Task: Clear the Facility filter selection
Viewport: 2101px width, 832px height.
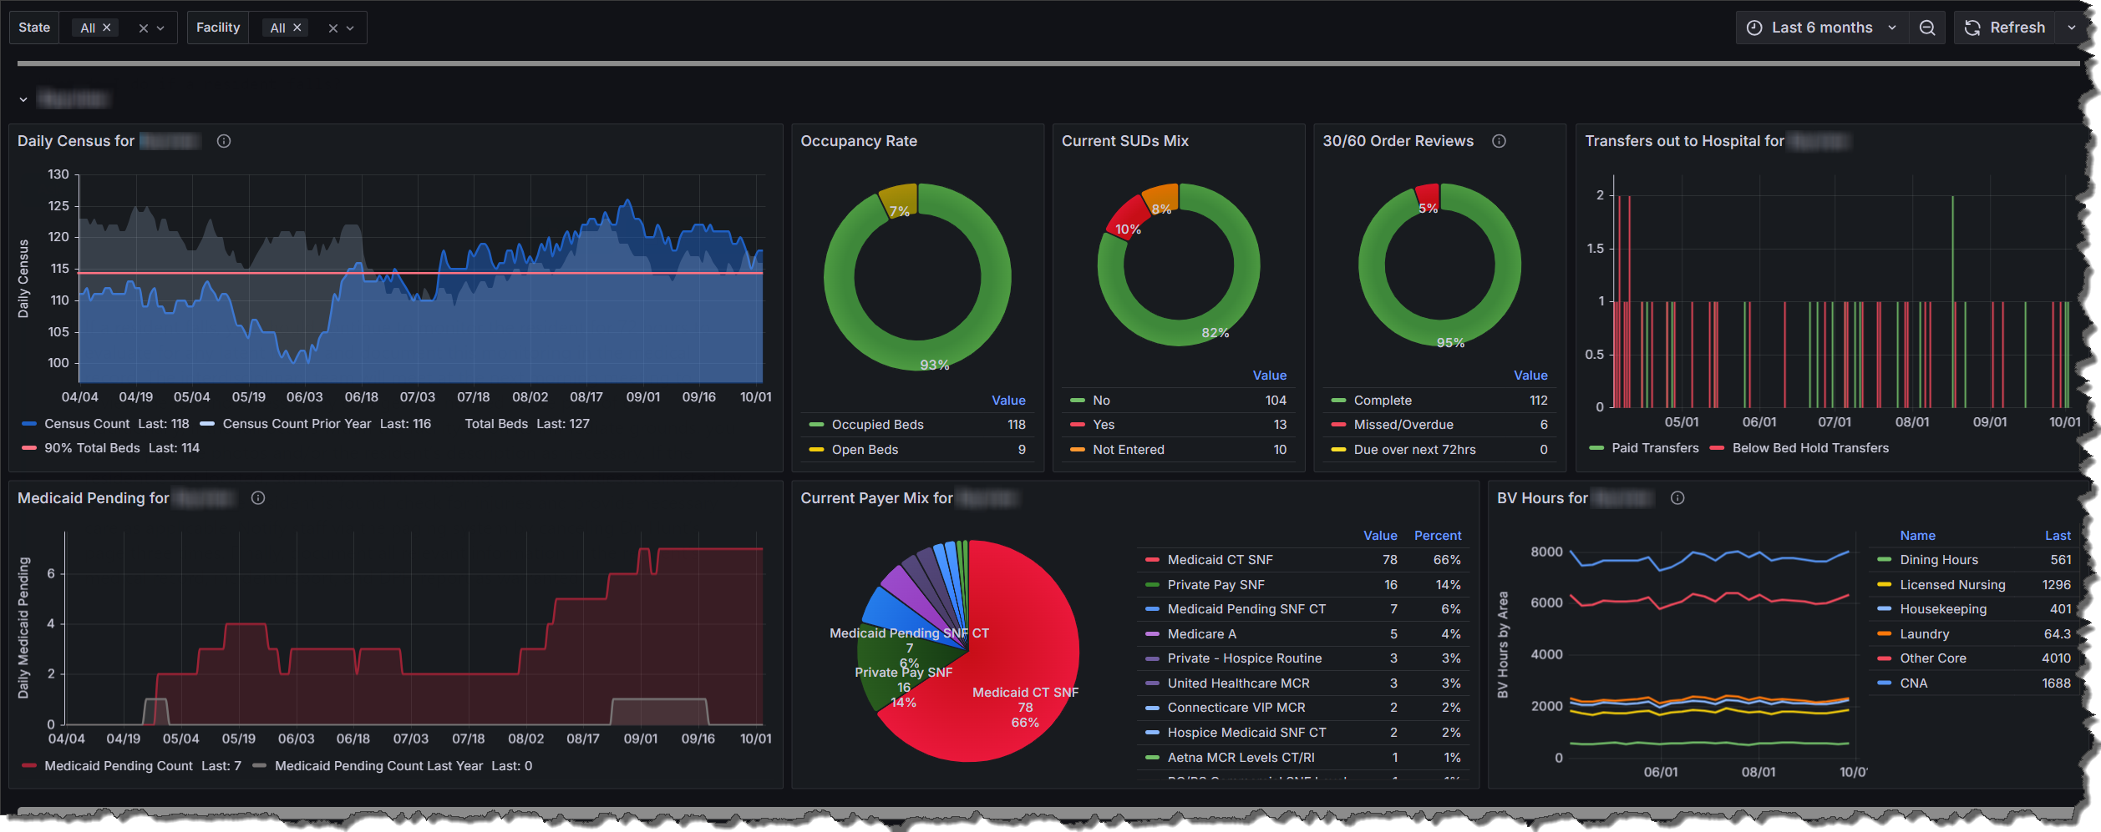Action: 332,28
